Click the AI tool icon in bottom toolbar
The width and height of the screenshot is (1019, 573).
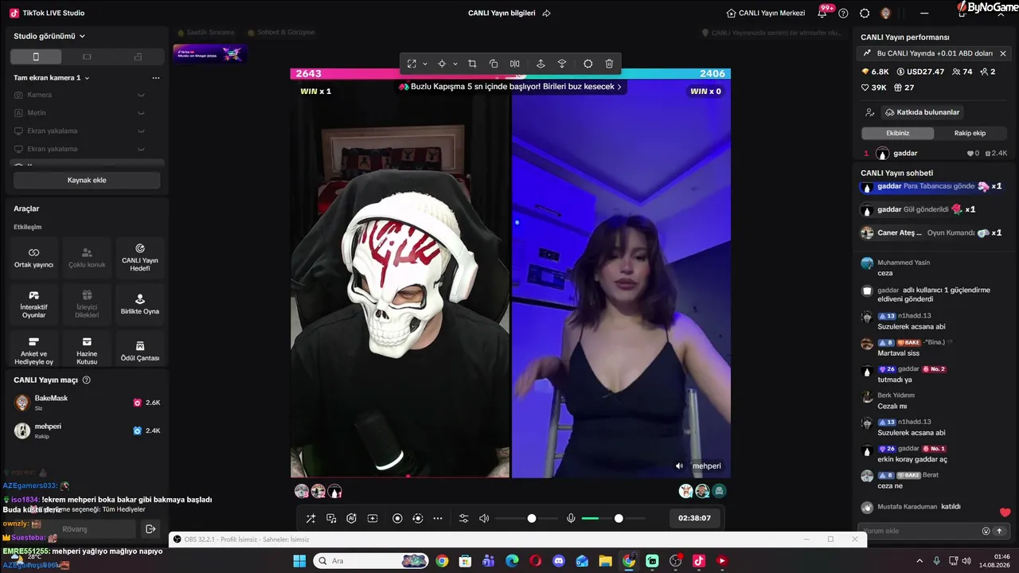(x=352, y=519)
